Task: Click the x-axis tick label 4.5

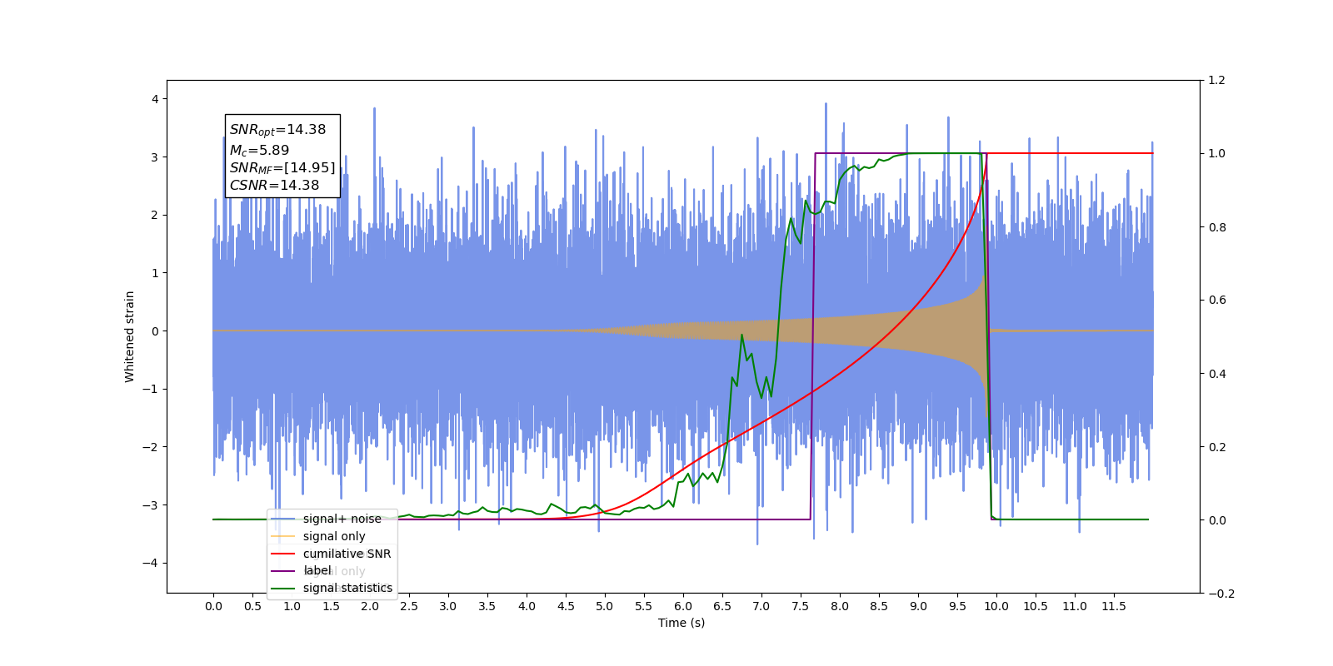Action: tap(566, 606)
